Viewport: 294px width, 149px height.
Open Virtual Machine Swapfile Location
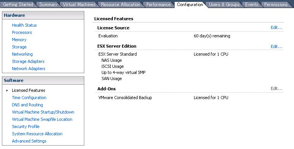pyautogui.click(x=42, y=119)
